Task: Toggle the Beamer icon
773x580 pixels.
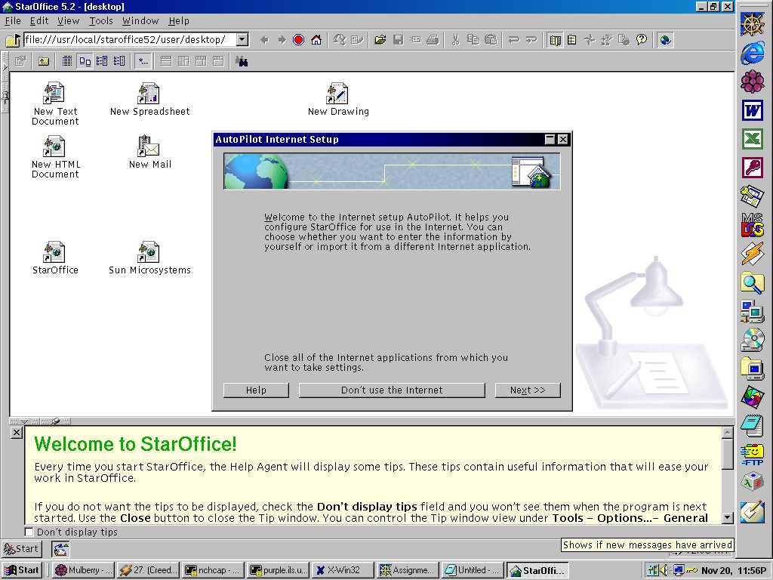Action: pyautogui.click(x=572, y=40)
